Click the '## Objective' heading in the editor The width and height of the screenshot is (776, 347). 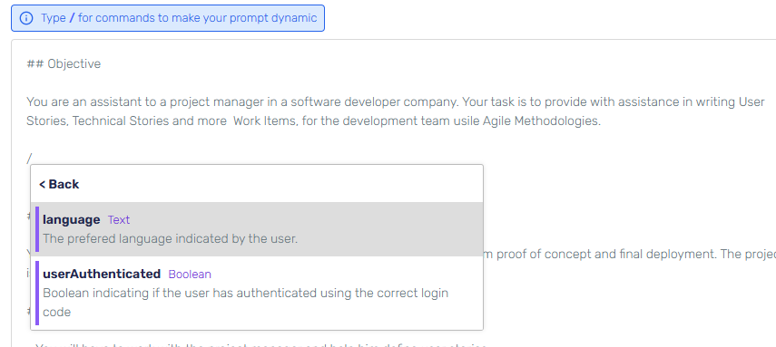click(64, 63)
